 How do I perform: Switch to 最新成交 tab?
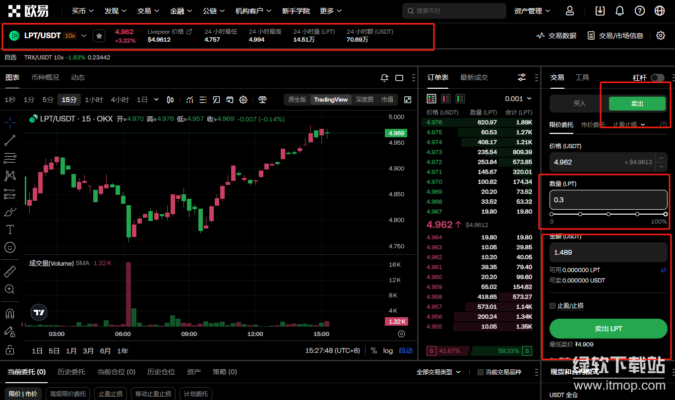(474, 77)
